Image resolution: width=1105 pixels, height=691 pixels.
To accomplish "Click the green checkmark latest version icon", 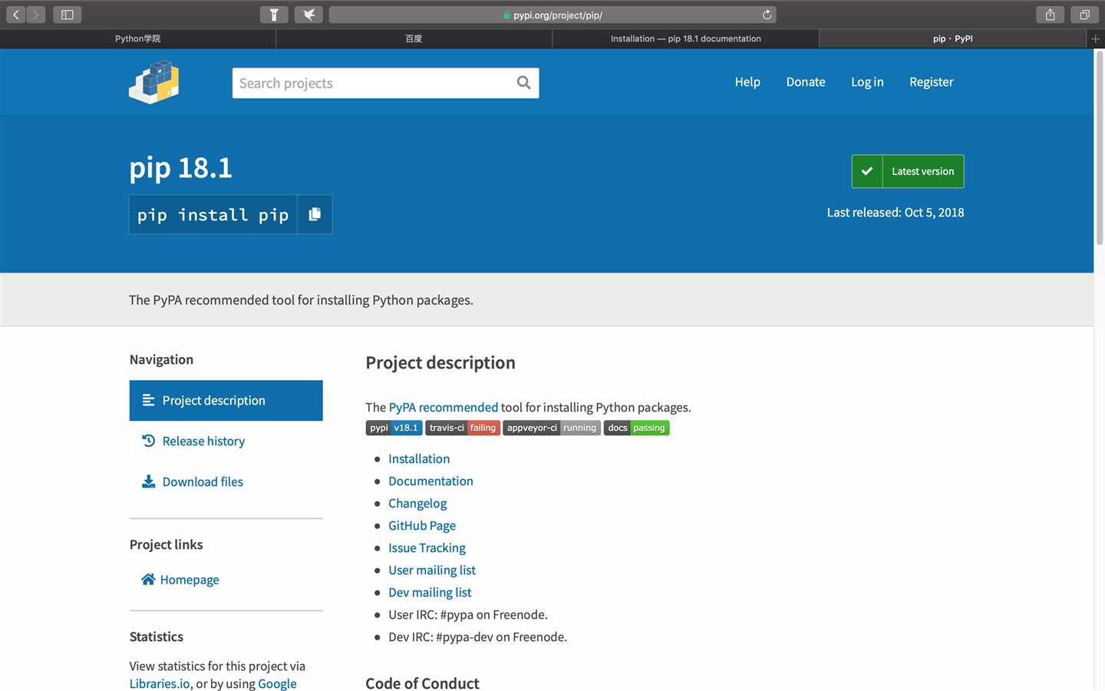I will [x=867, y=171].
